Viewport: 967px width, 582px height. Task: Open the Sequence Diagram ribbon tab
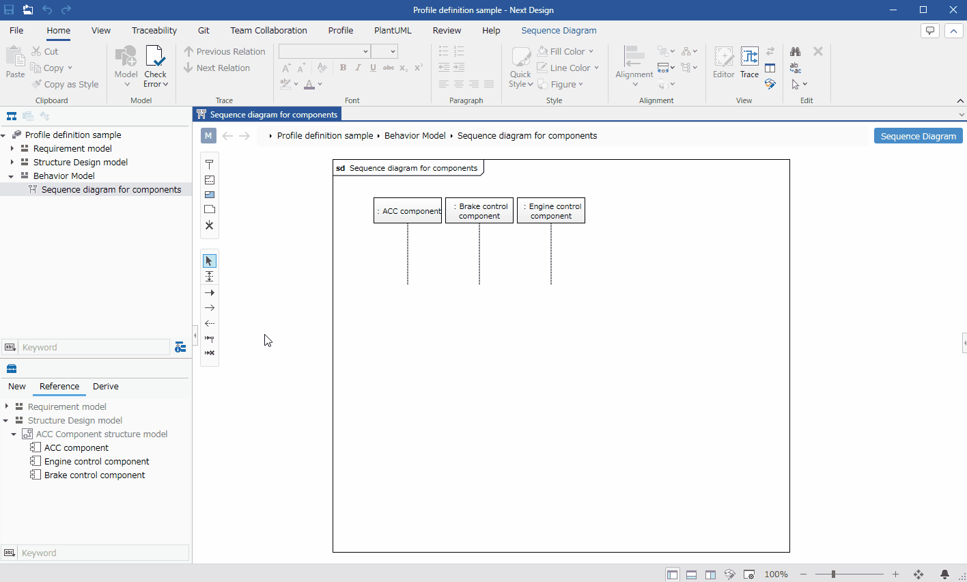coord(559,31)
